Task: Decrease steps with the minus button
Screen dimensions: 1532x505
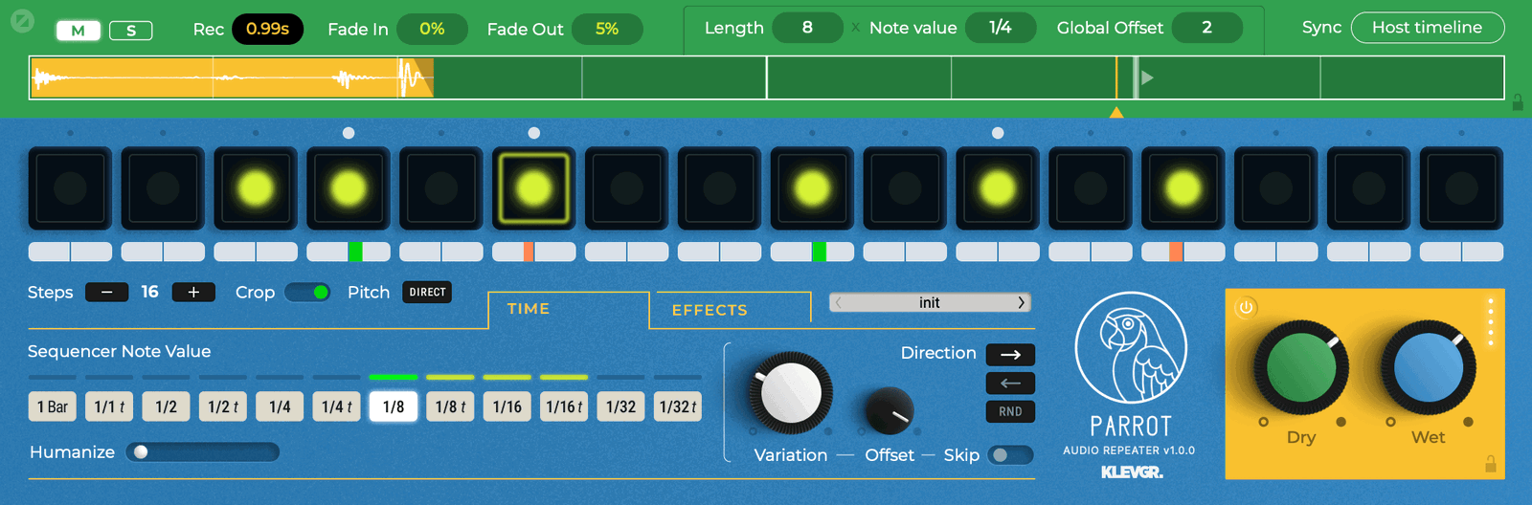Action: click(x=106, y=293)
